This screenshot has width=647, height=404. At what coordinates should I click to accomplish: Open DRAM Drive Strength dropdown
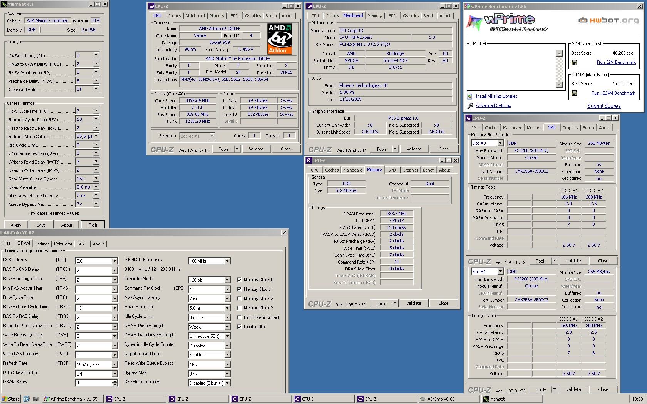tap(227, 327)
